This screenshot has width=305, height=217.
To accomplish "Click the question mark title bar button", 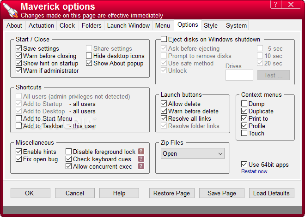I will tap(275, 4).
